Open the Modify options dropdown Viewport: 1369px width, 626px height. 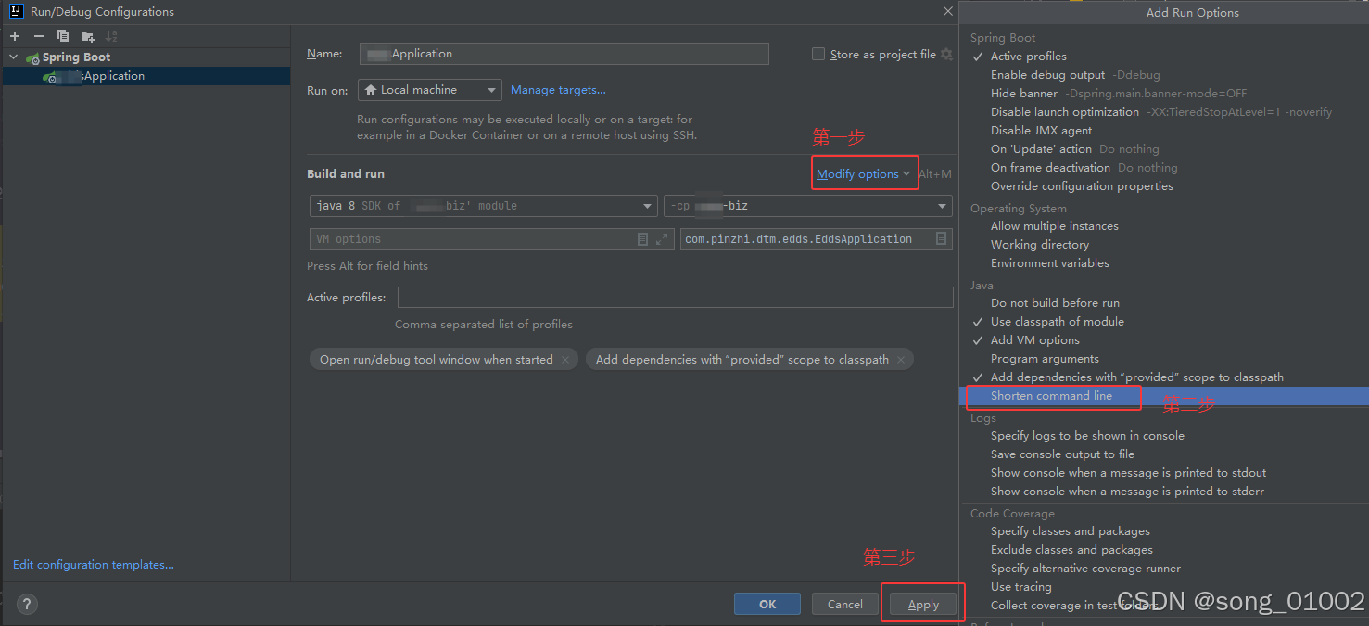click(860, 173)
